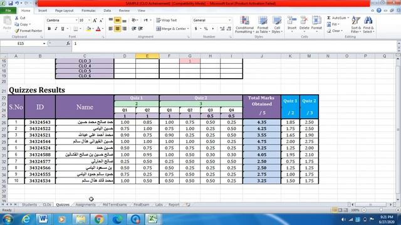Increase indent of cell content
Viewport: 401px width, 225px height.
point(140,29)
